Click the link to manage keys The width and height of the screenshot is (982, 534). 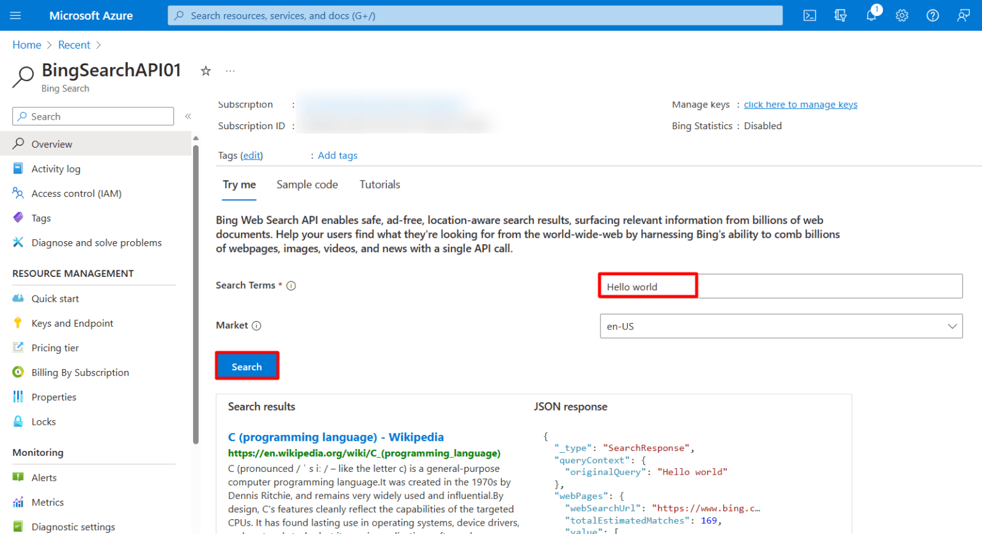(x=800, y=104)
